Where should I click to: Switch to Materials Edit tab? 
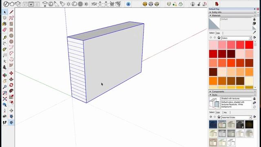point(218,33)
